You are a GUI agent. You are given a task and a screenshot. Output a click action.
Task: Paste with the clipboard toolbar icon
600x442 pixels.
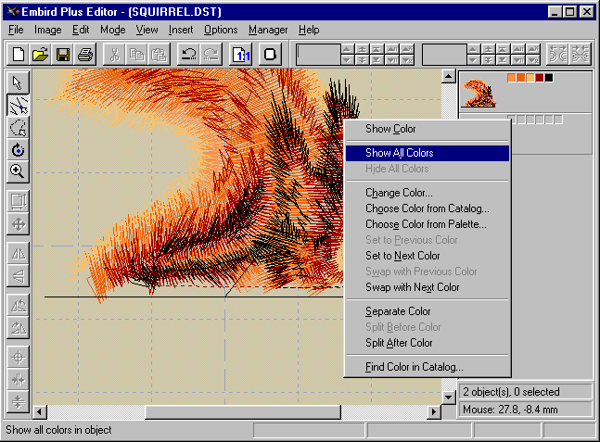(159, 55)
